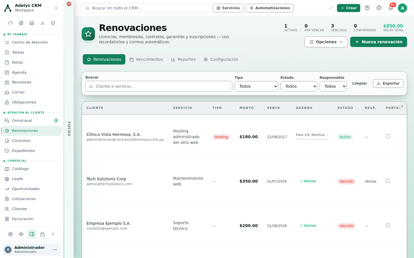The image size is (414, 258).
Task: Open Administrador account more options dots
Action: (55, 250)
